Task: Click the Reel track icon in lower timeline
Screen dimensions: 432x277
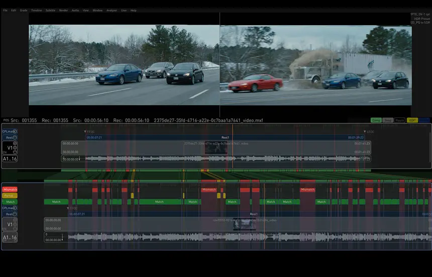Action: 15,214
